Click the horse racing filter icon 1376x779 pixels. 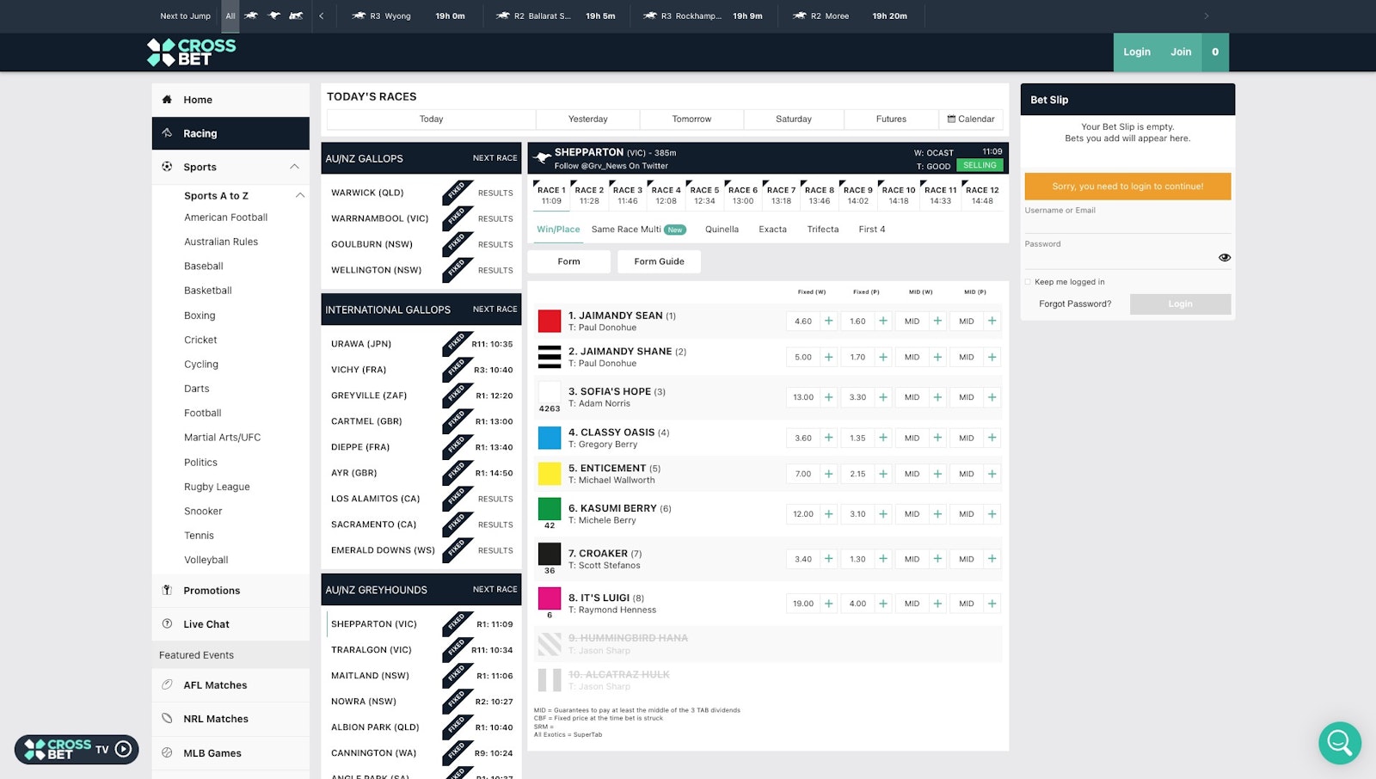click(251, 15)
